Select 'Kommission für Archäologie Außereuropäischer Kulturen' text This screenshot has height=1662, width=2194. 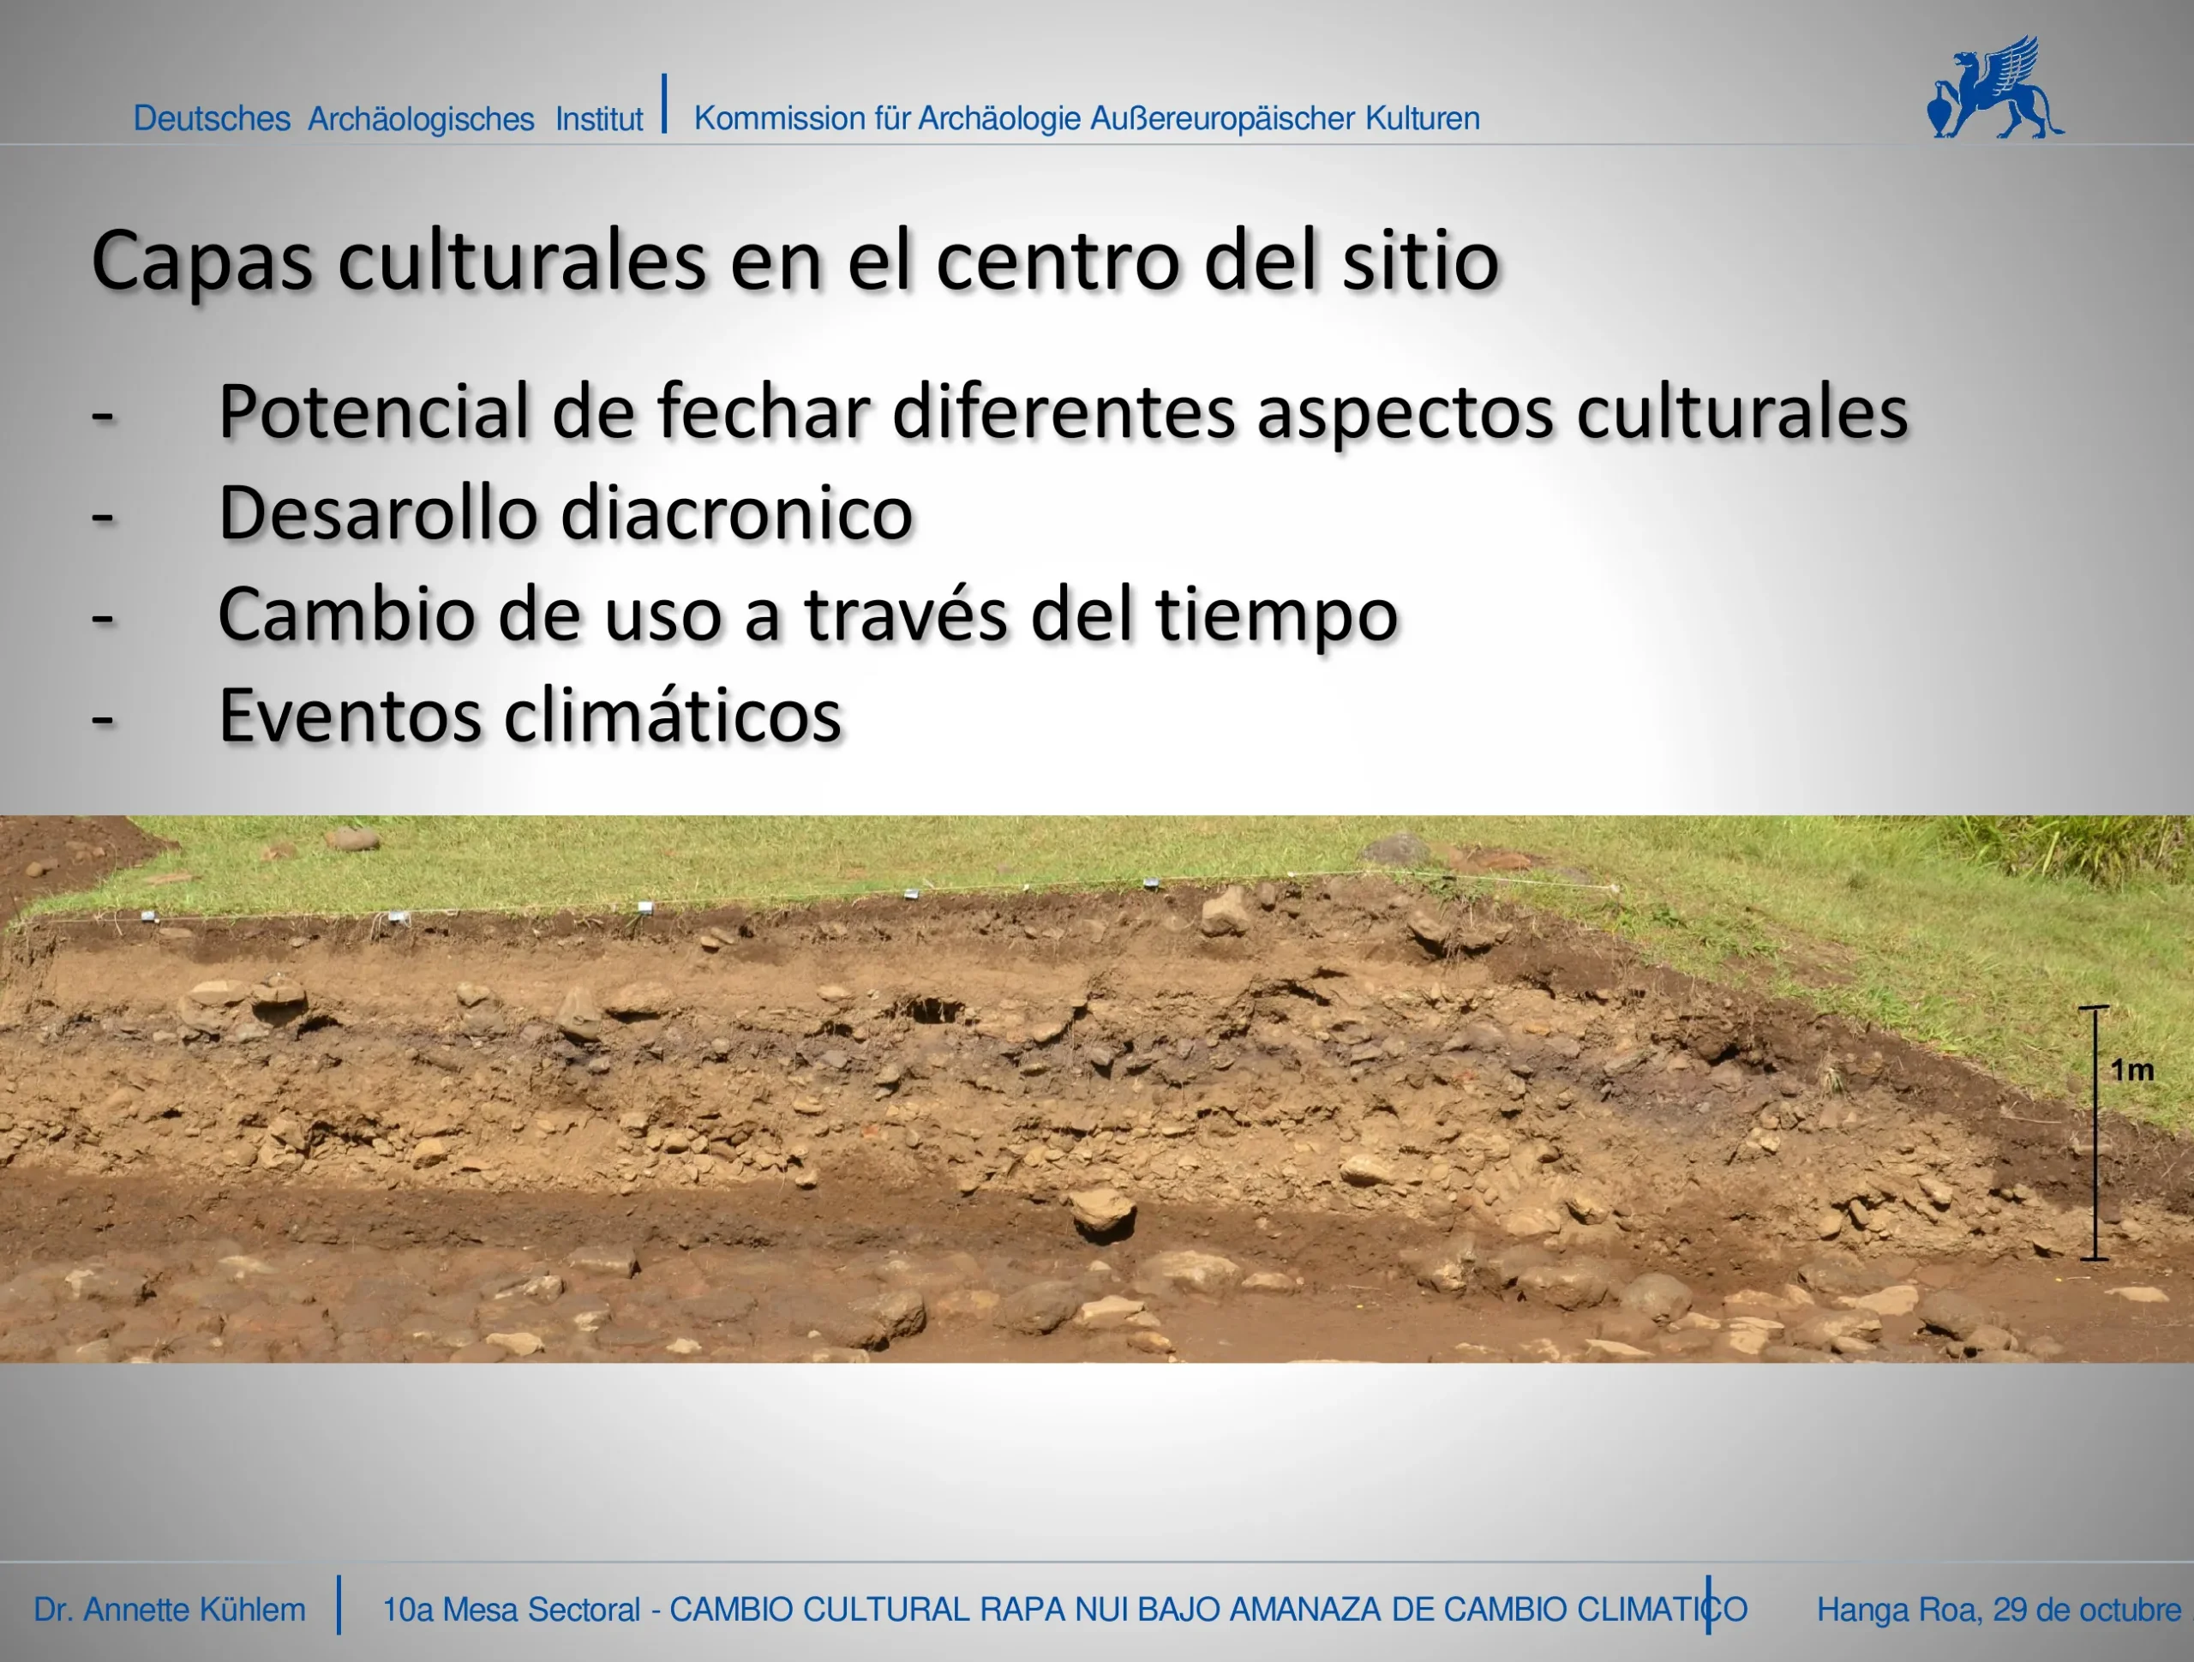tap(1086, 118)
